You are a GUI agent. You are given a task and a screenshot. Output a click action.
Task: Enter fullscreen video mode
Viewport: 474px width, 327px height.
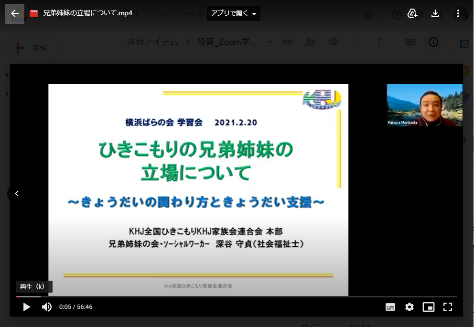[x=448, y=307]
